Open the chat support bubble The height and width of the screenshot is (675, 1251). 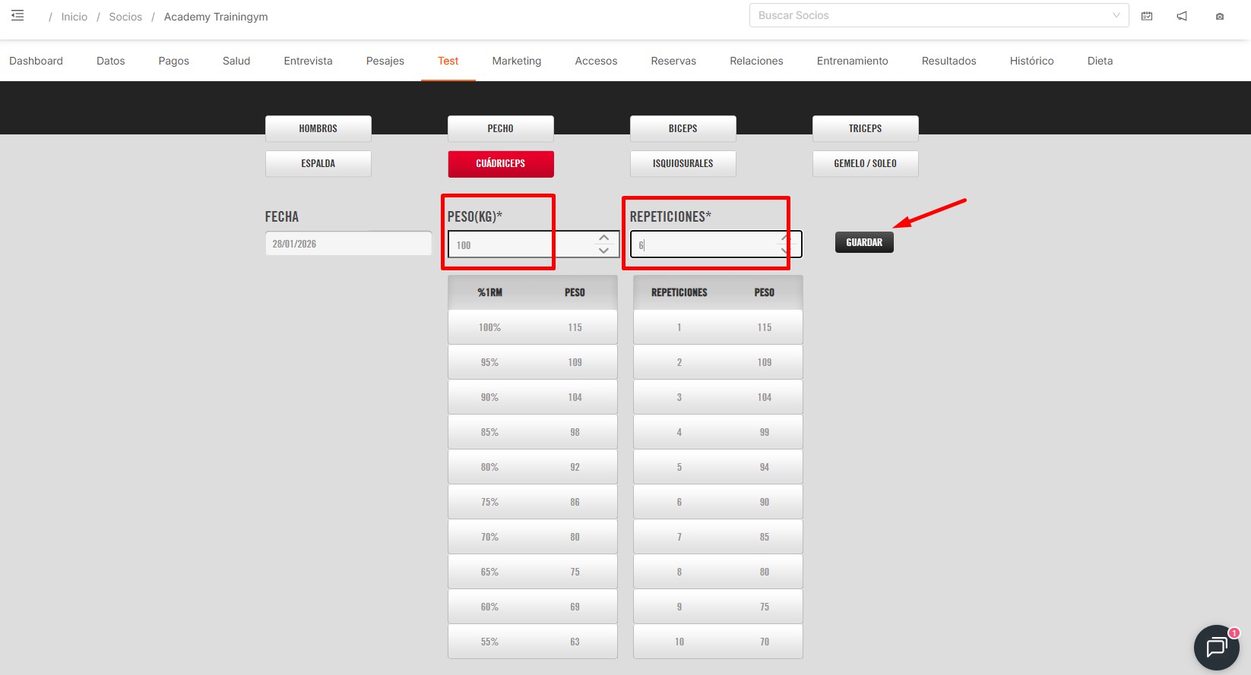(1216, 647)
